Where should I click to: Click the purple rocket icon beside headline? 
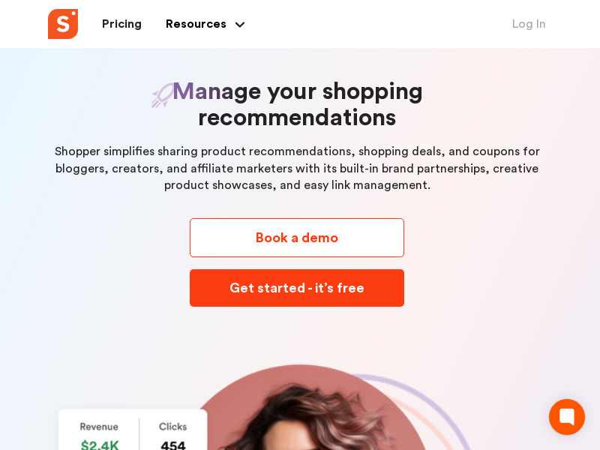tap(162, 95)
